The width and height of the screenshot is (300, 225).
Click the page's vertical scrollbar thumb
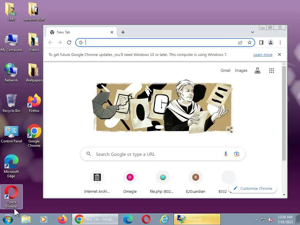(x=284, y=113)
